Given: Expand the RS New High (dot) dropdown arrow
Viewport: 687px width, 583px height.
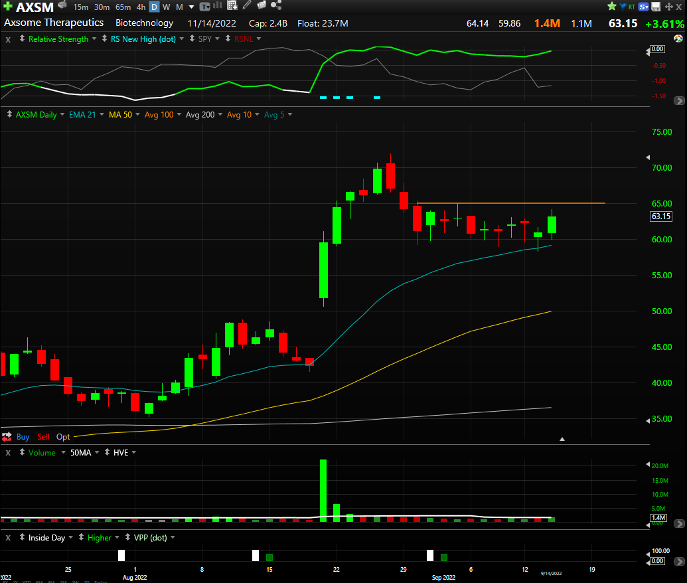Looking at the screenshot, I should coord(181,39).
